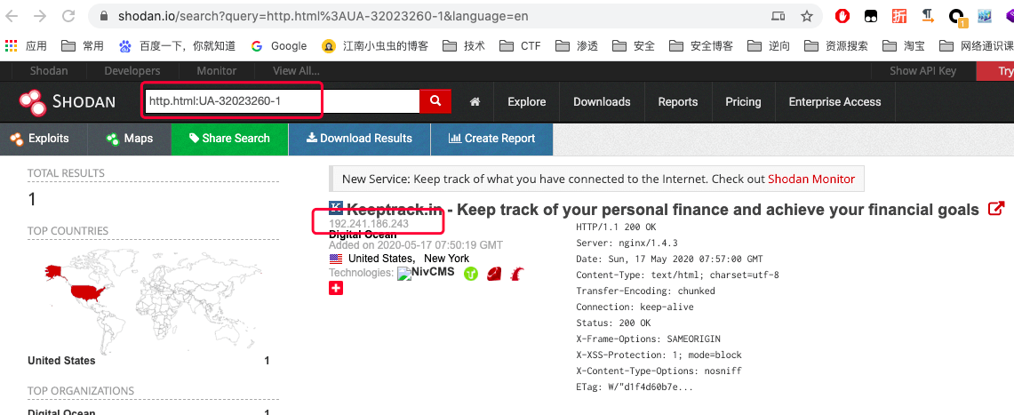This screenshot has width=1014, height=415.
Task: Open the 渗透 bookmark folder
Action: coord(576,46)
